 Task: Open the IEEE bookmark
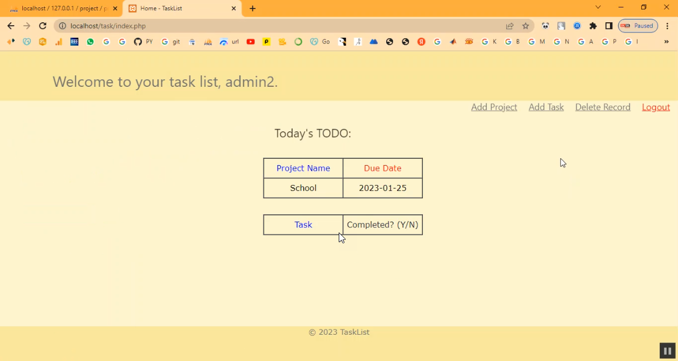pos(74,42)
